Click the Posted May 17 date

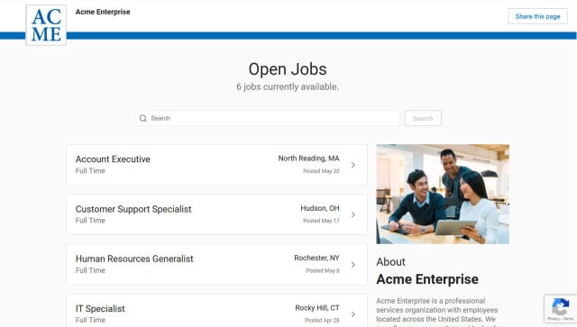click(x=321, y=221)
